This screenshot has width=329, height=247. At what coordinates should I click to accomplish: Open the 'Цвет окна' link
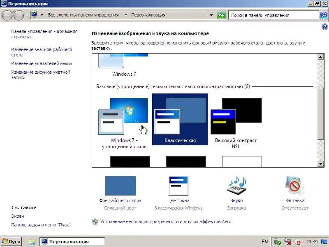click(x=178, y=200)
